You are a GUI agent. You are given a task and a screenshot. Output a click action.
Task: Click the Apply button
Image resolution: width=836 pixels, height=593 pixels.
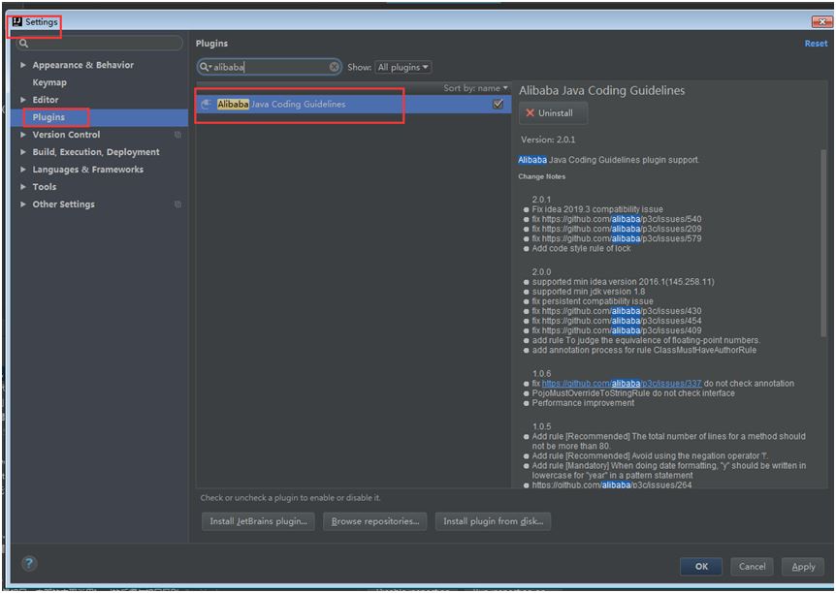(x=803, y=567)
